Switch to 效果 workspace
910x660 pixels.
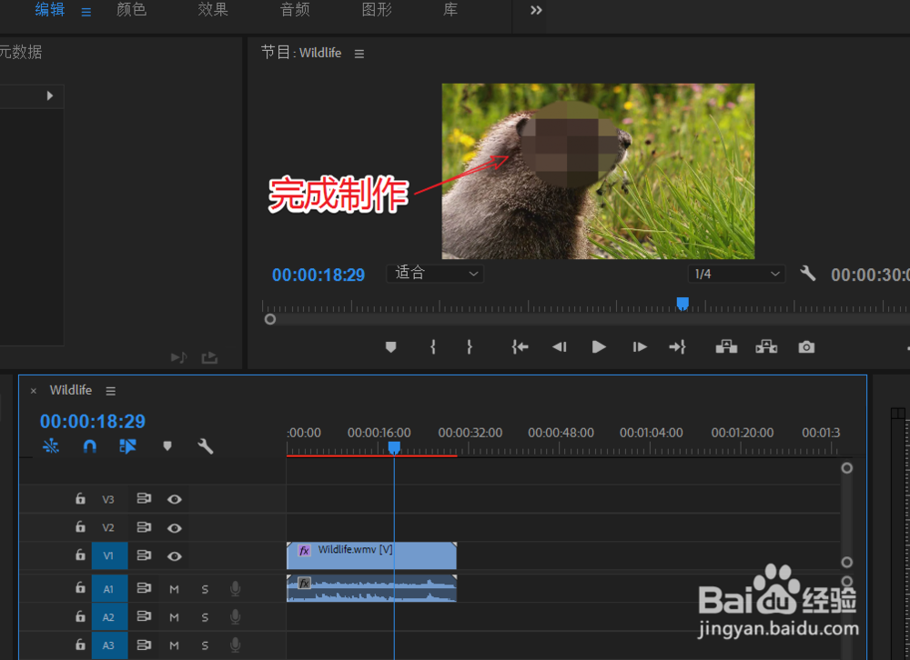[x=213, y=10]
